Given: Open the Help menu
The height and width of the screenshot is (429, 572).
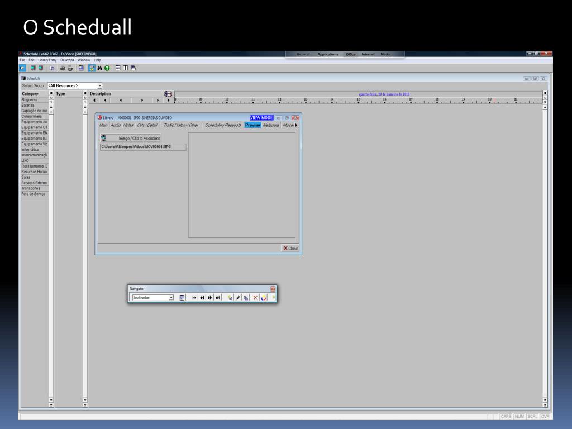Looking at the screenshot, I should click(97, 60).
